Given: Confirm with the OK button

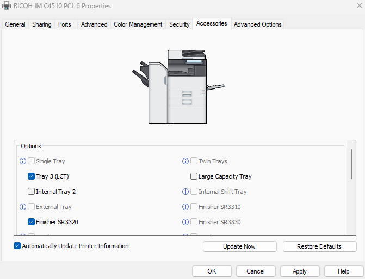Looking at the screenshot, I should pos(212,271).
